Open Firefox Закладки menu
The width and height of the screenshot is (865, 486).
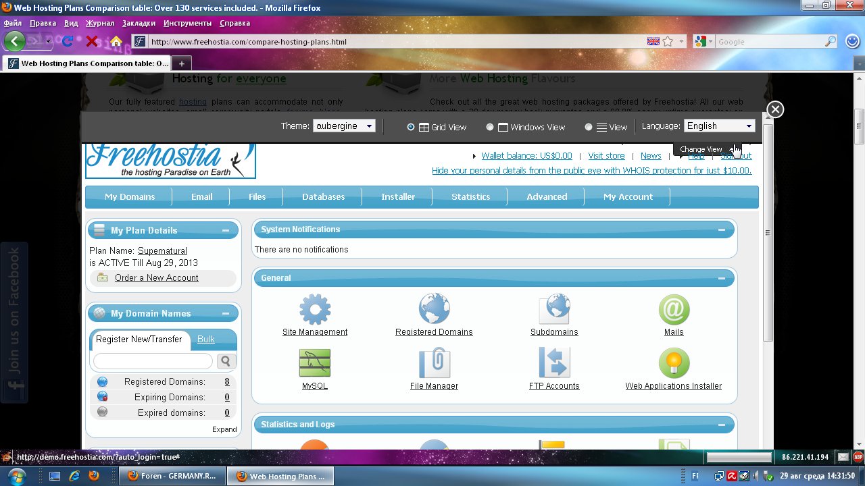coord(140,23)
